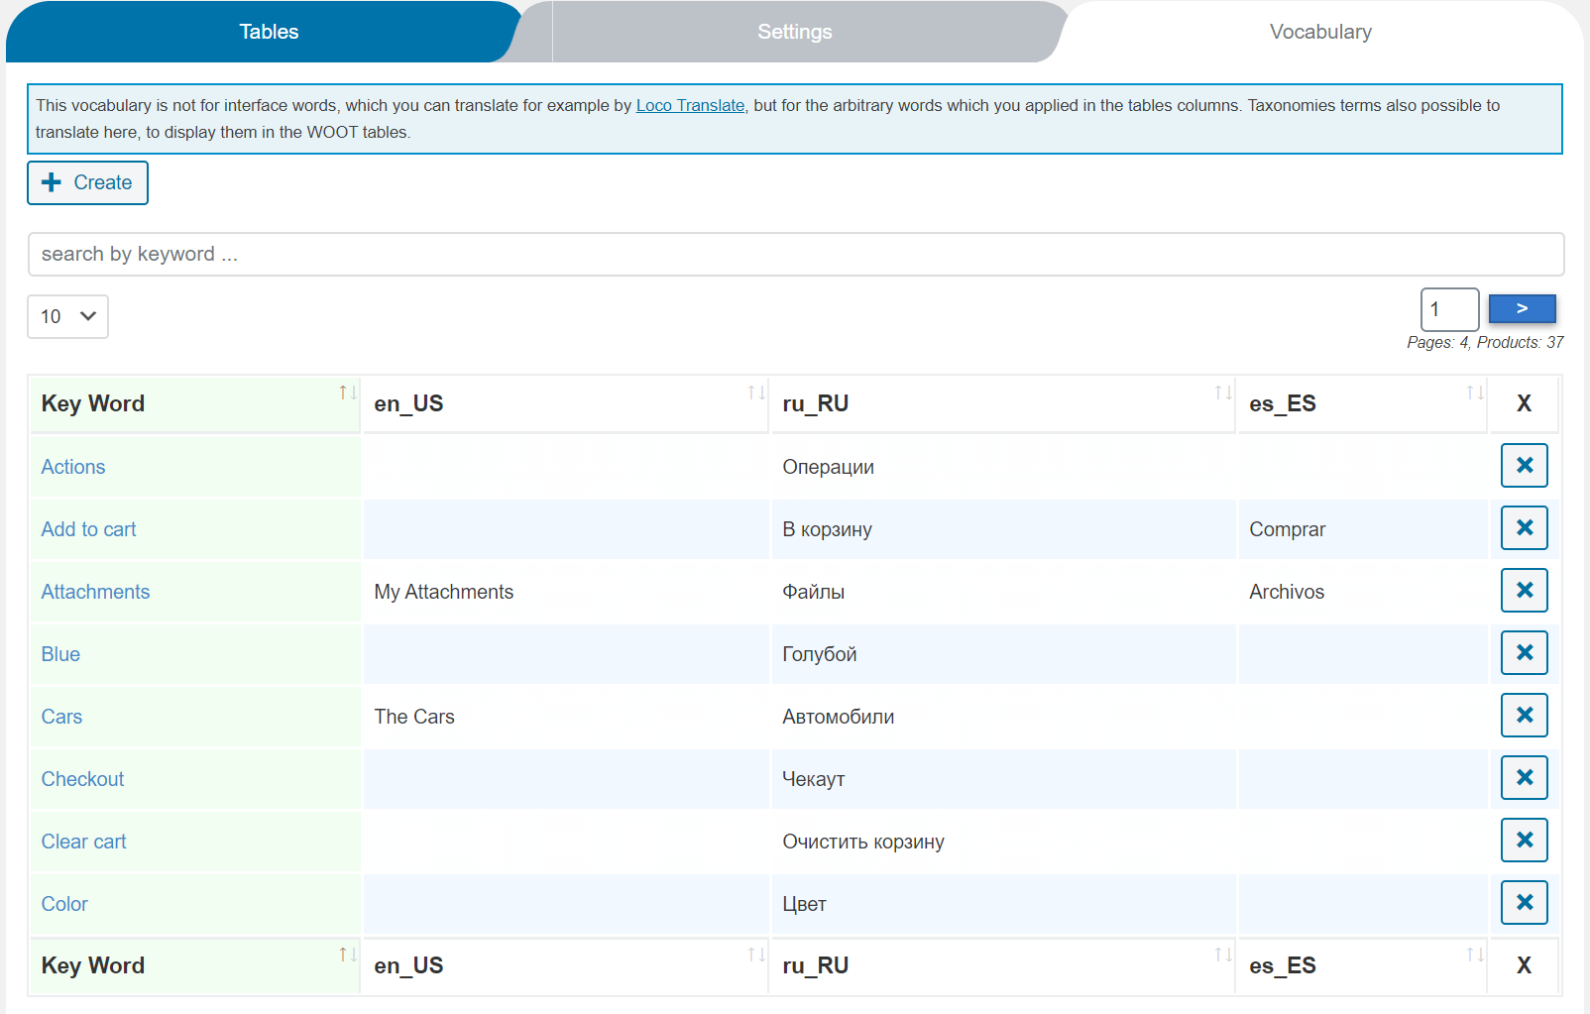
Task: Remove the Checkout row
Action: tap(1524, 777)
